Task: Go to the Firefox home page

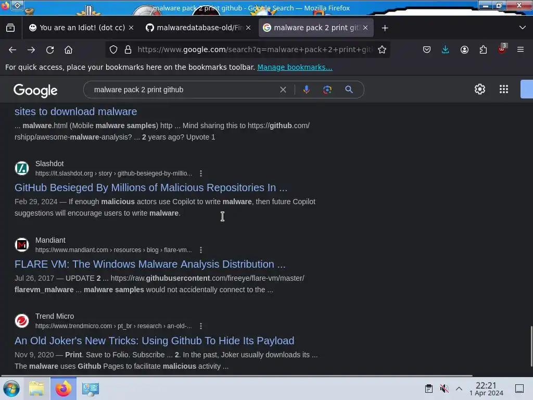Action: [x=68, y=50]
